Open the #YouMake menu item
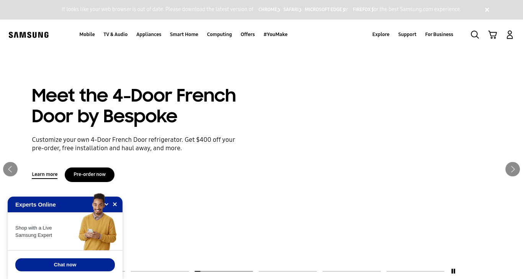 [x=275, y=34]
